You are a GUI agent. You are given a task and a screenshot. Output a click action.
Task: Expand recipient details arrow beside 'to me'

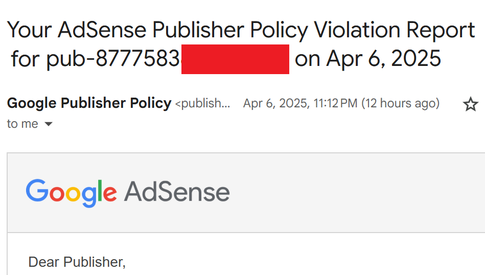[49, 124]
